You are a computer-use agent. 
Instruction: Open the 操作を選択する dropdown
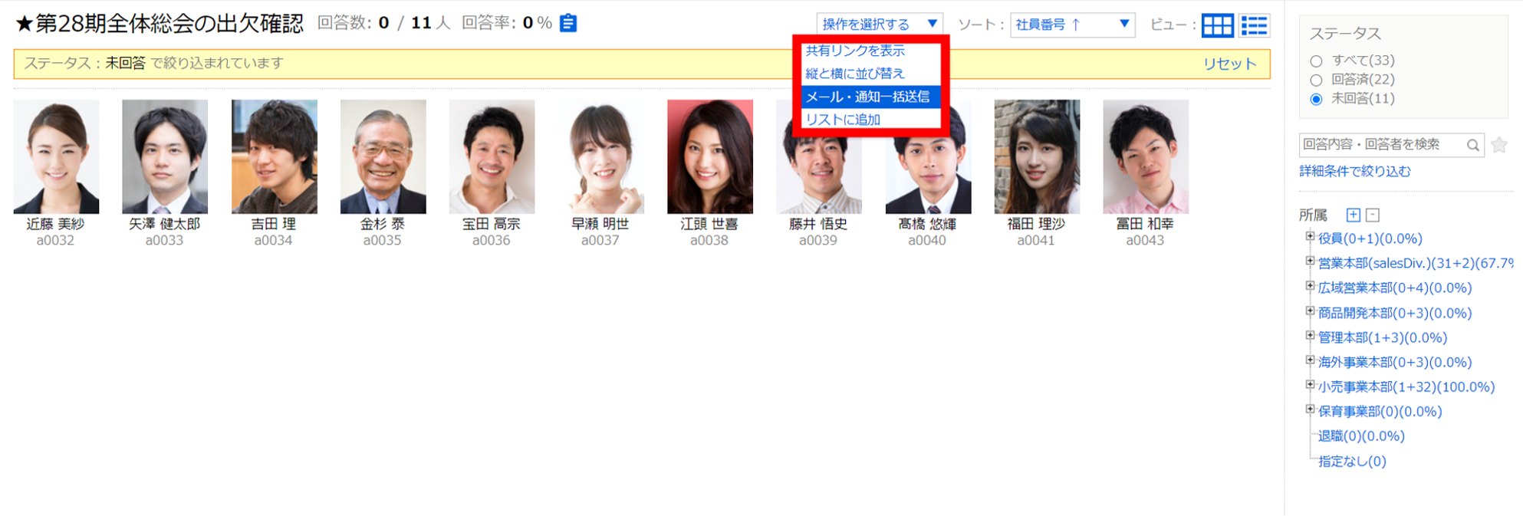tap(879, 25)
